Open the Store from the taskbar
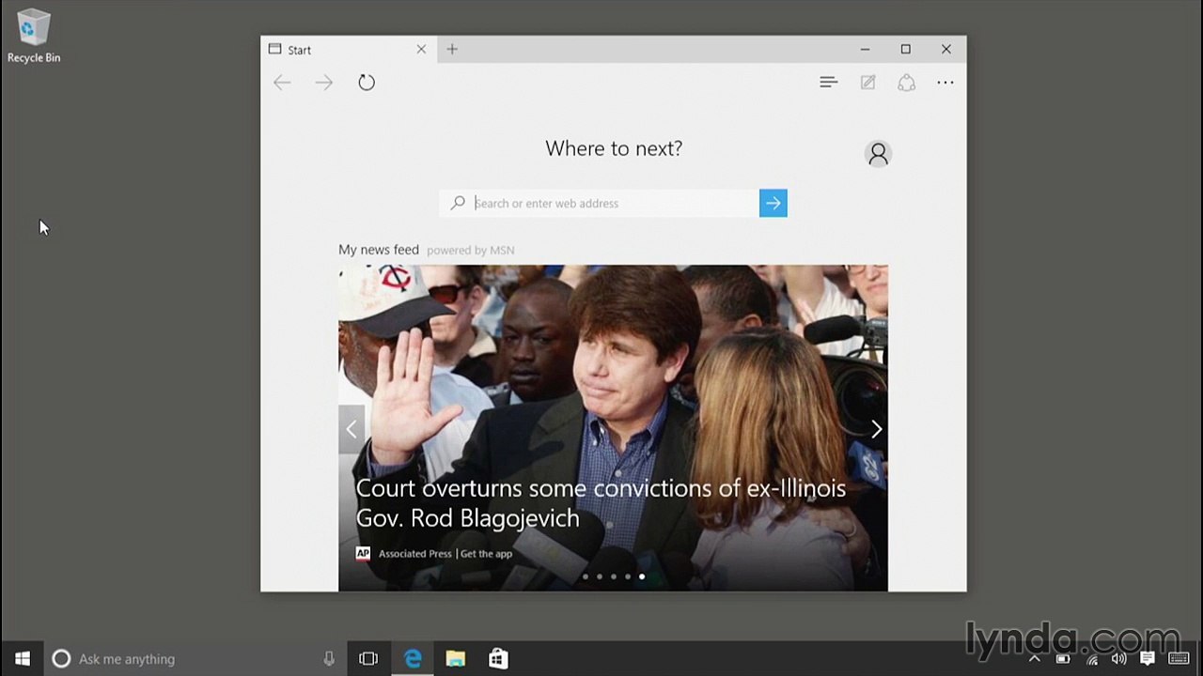 pyautogui.click(x=498, y=659)
